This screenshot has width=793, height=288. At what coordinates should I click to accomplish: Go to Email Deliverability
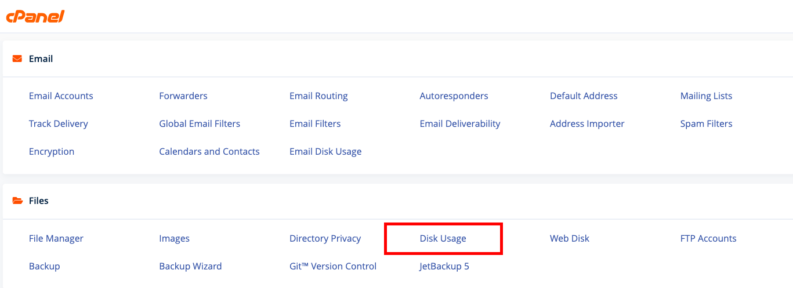460,123
